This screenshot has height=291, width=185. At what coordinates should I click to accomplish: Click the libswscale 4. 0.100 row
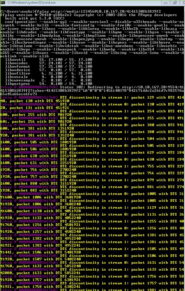[49, 77]
